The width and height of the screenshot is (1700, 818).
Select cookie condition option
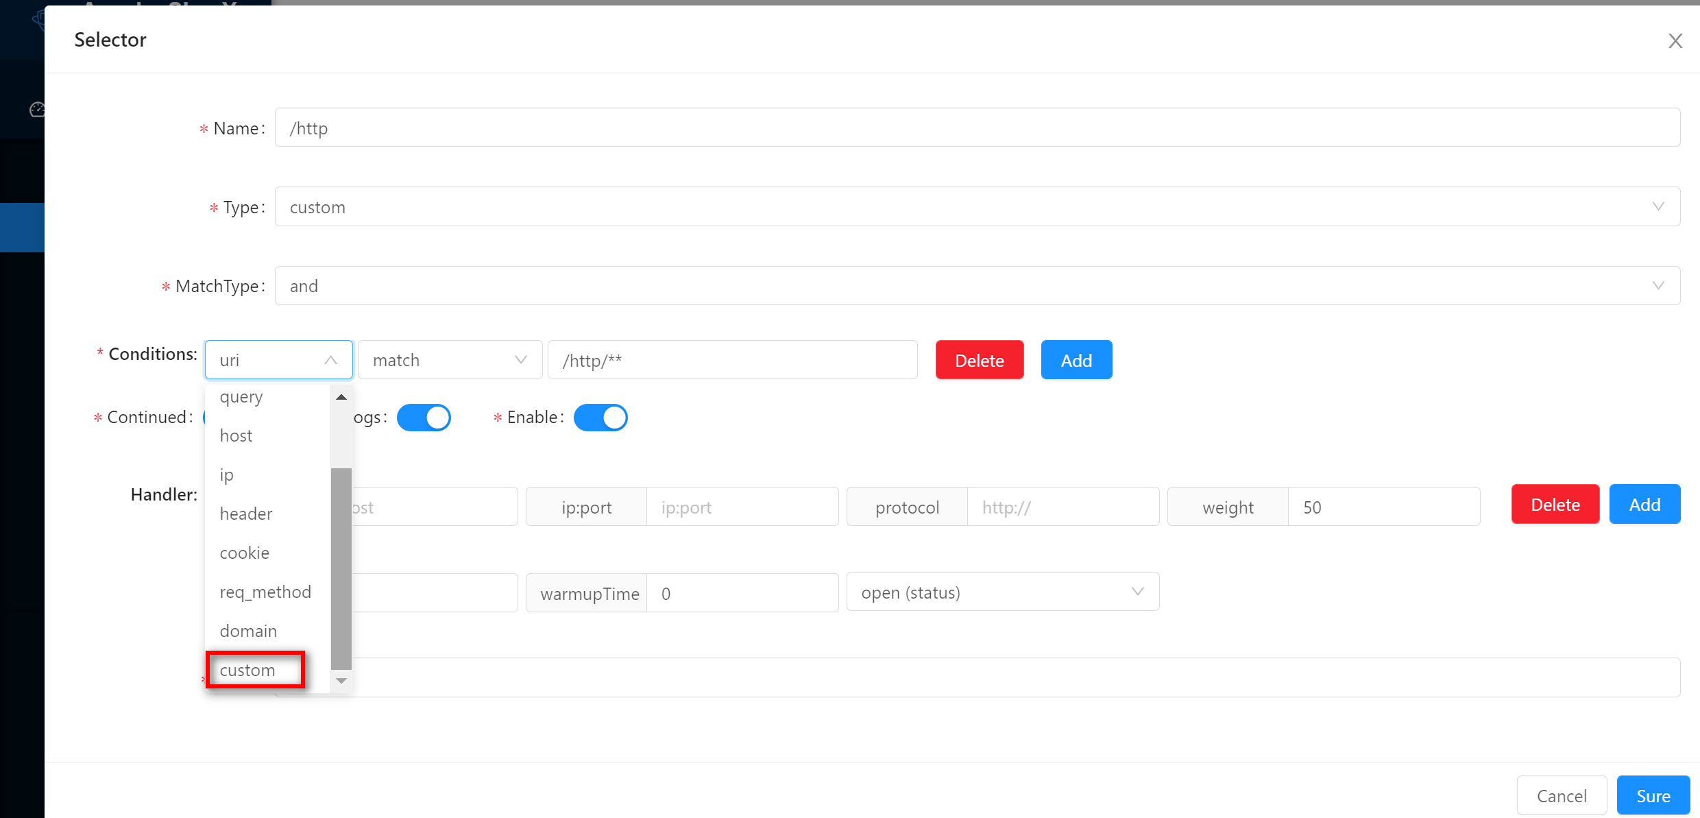(245, 553)
